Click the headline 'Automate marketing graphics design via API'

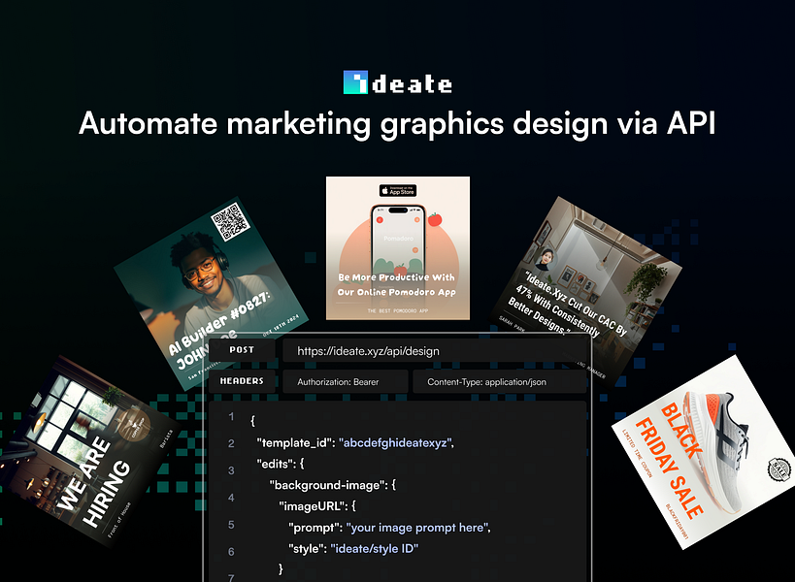397,123
